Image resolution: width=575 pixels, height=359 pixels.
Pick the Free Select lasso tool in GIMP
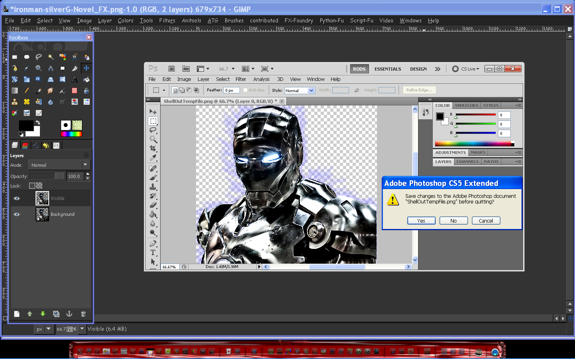(39, 57)
